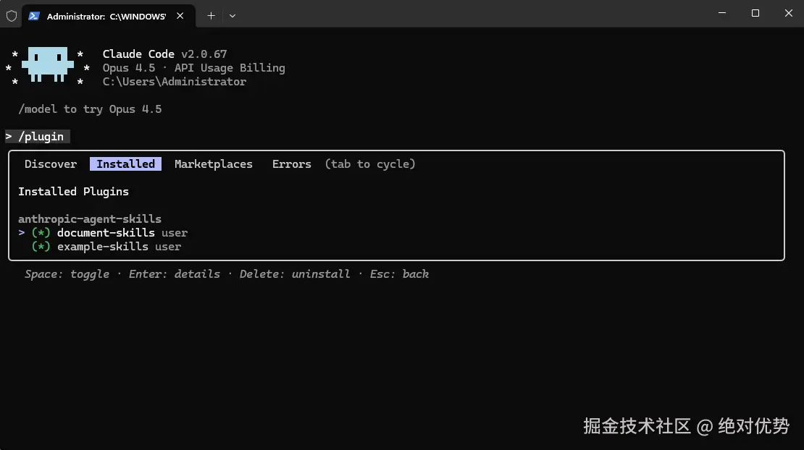Toggle the document-skills plugin with its (*) marker

(40, 232)
